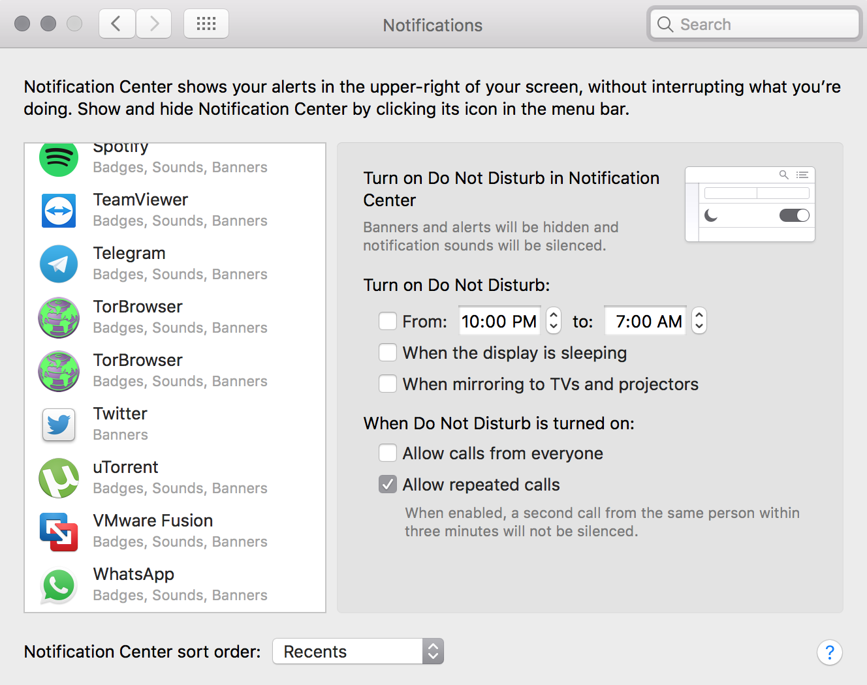867x685 pixels.
Task: Click the stepper beside 7:00 AM
Action: (x=699, y=320)
